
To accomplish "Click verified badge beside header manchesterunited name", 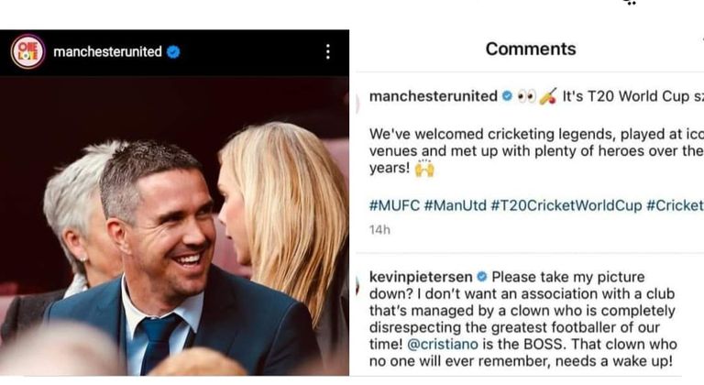I will tap(173, 52).
